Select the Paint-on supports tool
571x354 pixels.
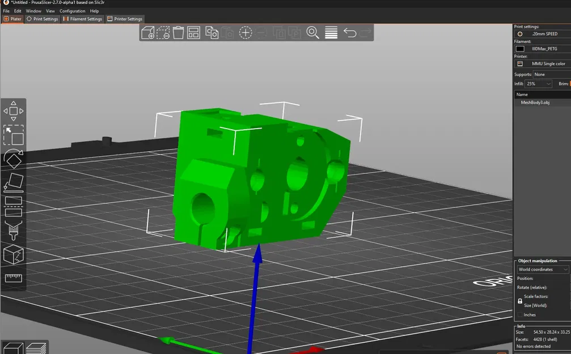14,231
